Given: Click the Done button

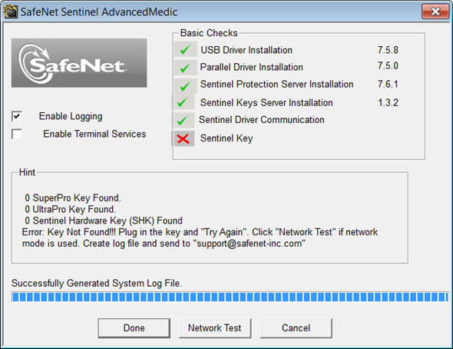Looking at the screenshot, I should tap(134, 328).
